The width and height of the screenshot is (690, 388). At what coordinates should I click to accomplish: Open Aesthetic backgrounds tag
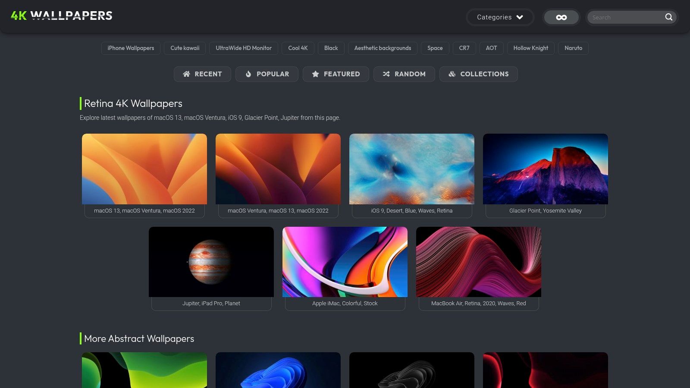click(x=383, y=48)
